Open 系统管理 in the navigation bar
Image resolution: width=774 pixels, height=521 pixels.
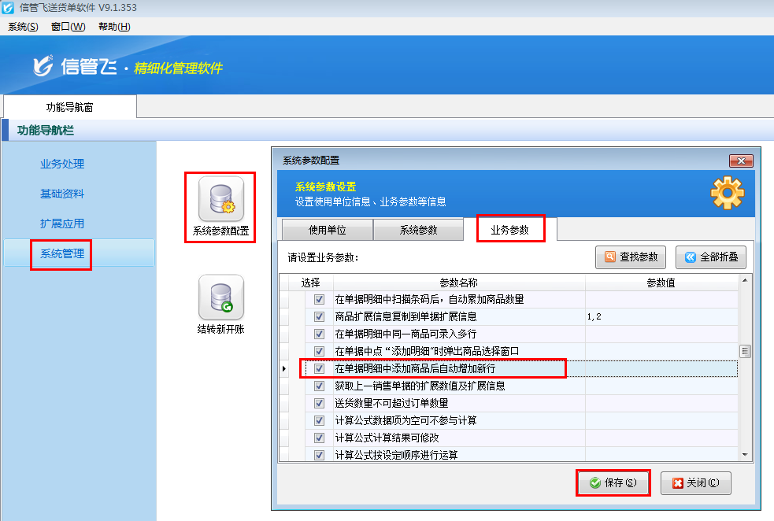62,253
